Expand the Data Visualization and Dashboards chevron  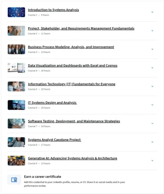pyautogui.click(x=153, y=68)
